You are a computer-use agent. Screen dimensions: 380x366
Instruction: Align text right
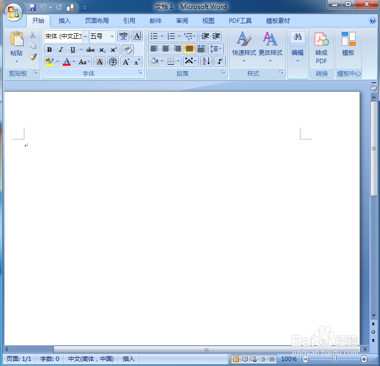pyautogui.click(x=178, y=49)
